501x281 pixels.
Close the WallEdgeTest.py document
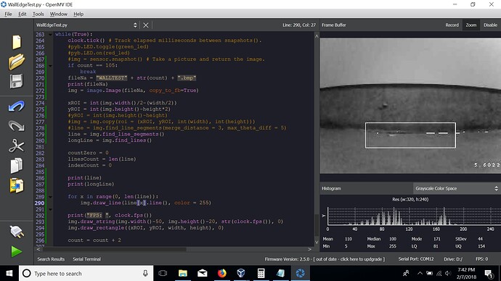click(146, 25)
